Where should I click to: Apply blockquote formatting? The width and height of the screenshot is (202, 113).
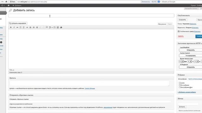point(27,27)
